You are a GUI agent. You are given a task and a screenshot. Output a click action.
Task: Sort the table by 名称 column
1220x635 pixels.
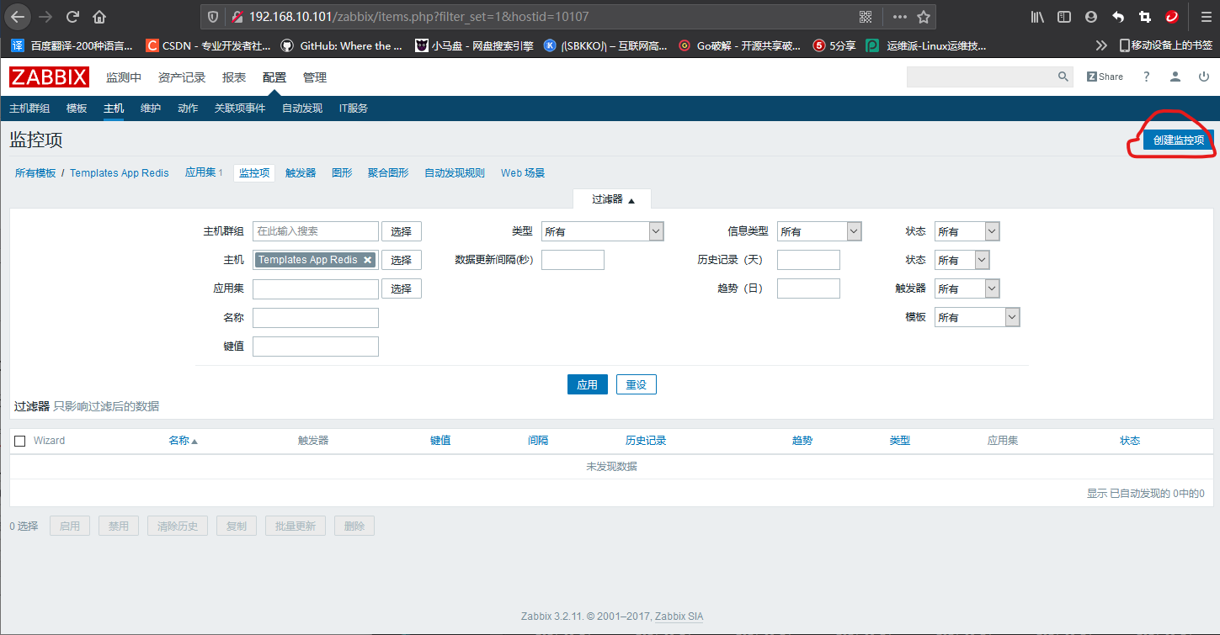183,441
